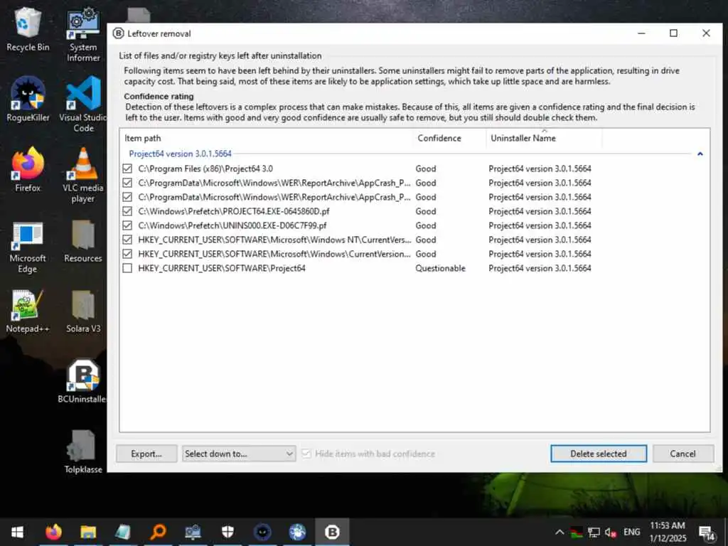This screenshot has height=546, width=728.
Task: Cancel the leftover removal dialog
Action: coord(682,454)
